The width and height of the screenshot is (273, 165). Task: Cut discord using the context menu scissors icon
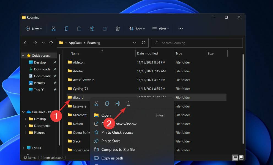(x=96, y=104)
